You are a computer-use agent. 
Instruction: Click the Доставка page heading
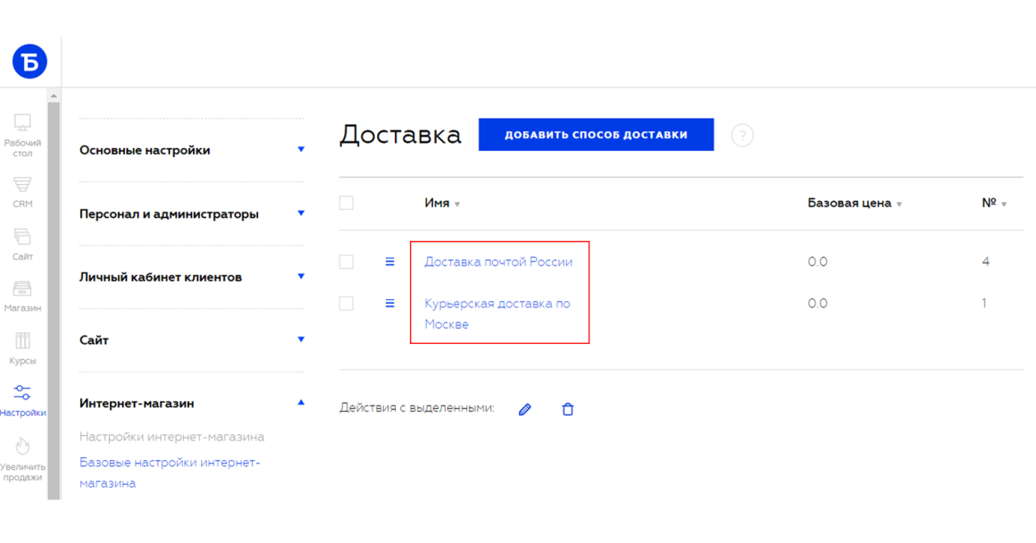coord(400,135)
